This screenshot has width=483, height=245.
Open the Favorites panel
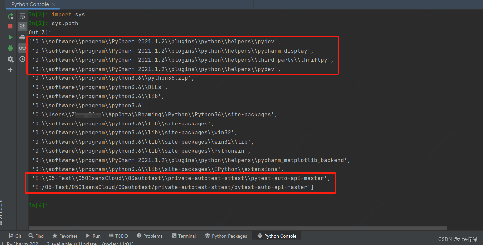point(65,236)
